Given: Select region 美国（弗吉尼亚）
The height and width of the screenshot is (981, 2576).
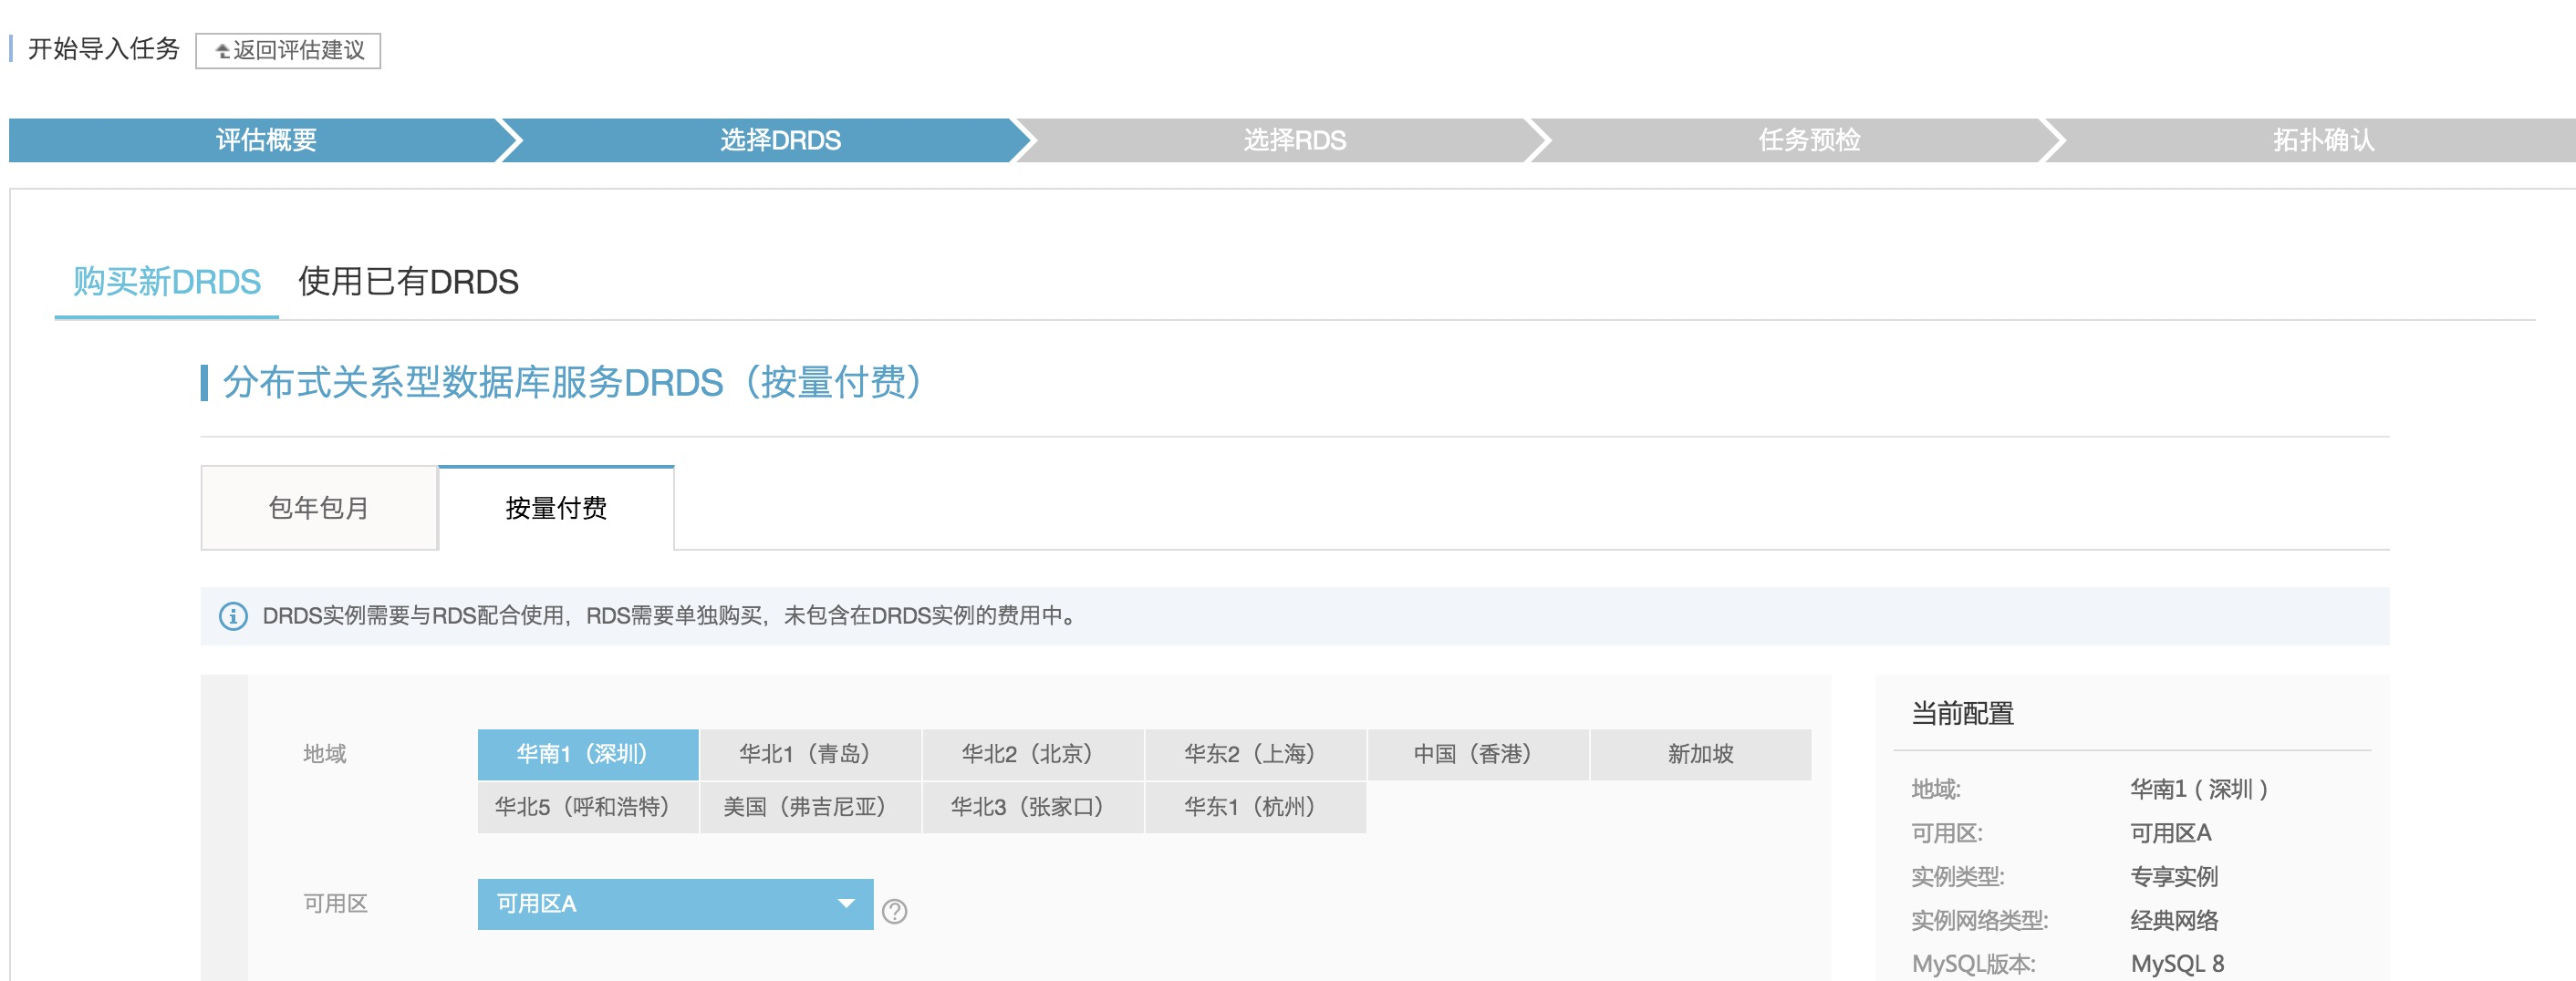Looking at the screenshot, I should (x=810, y=807).
